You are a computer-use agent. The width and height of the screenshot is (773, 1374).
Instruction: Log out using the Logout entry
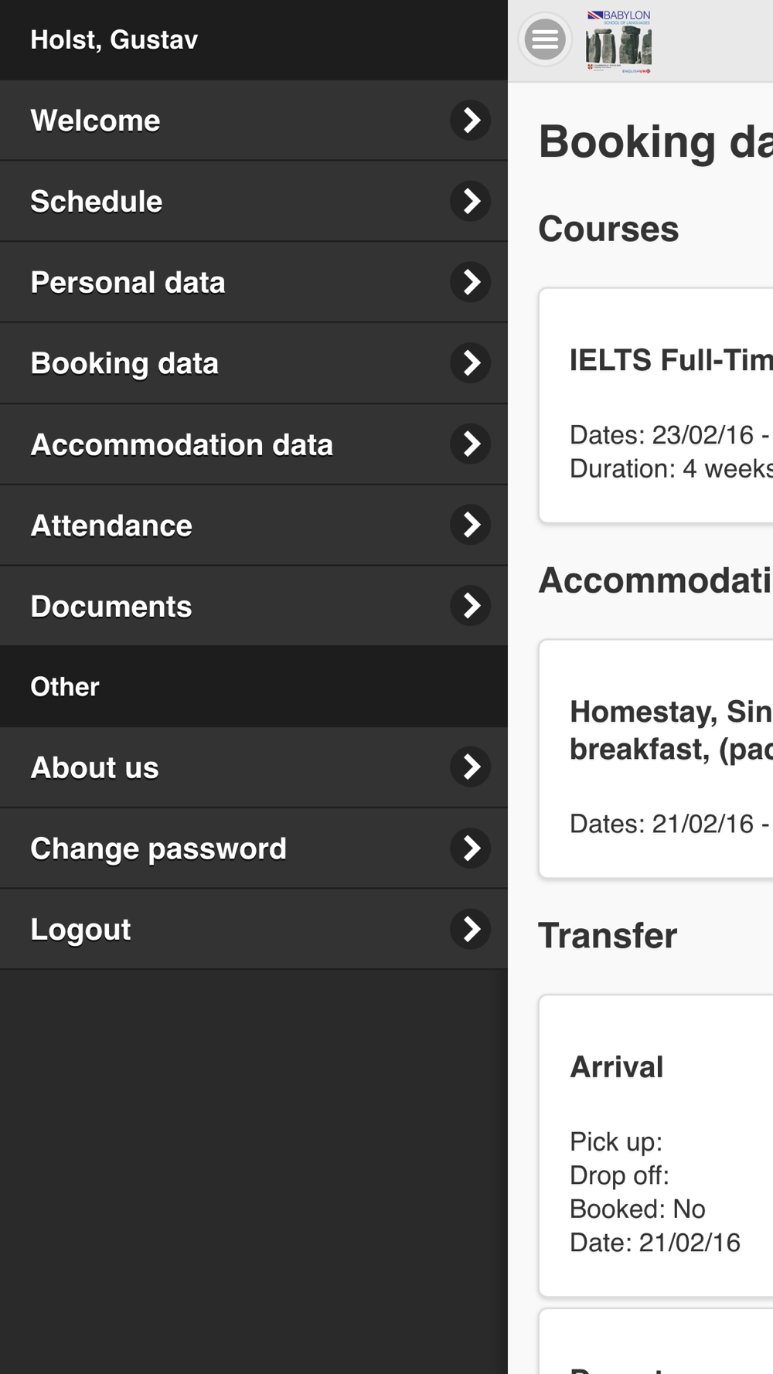254,929
